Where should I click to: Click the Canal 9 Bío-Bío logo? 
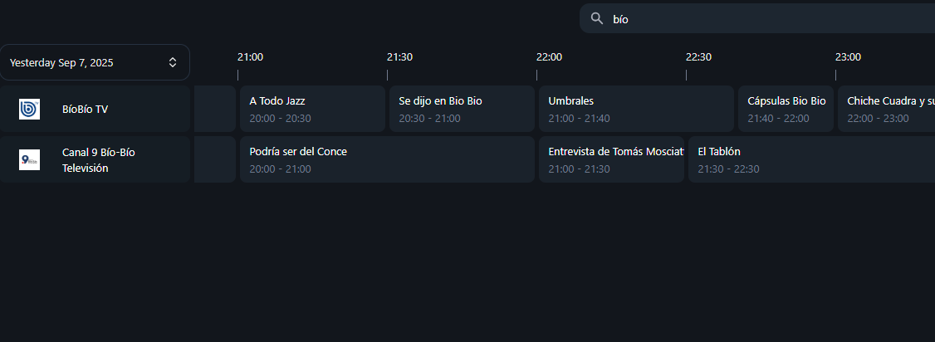coord(29,160)
